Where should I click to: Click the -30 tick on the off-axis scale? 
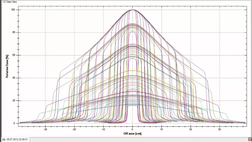(x=45, y=129)
